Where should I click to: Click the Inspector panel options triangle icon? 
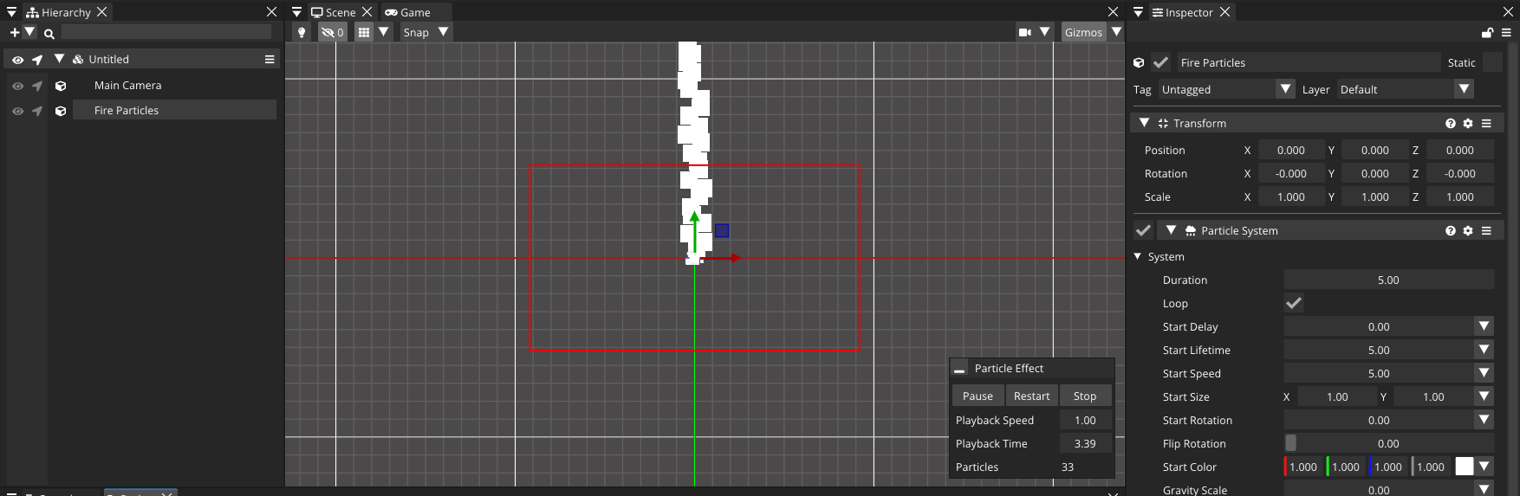click(x=1138, y=12)
